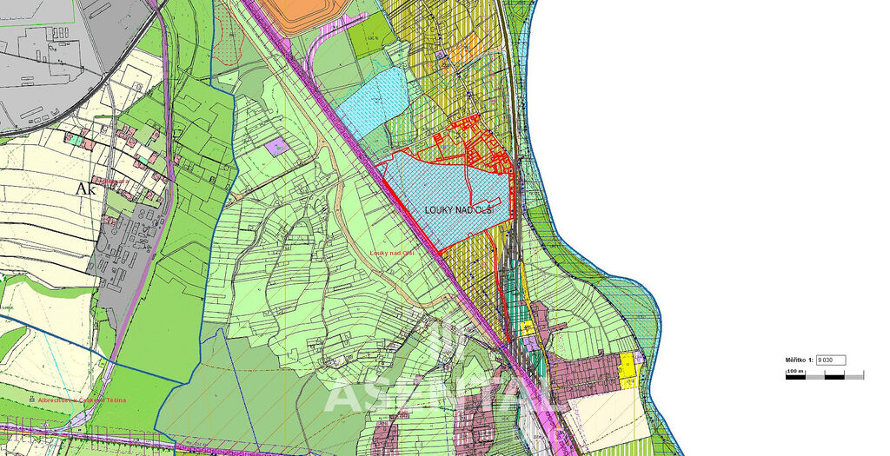The image size is (890, 456).
Task: Click the red "Albrechtice u Českého Těšína" label
Action: point(83,400)
